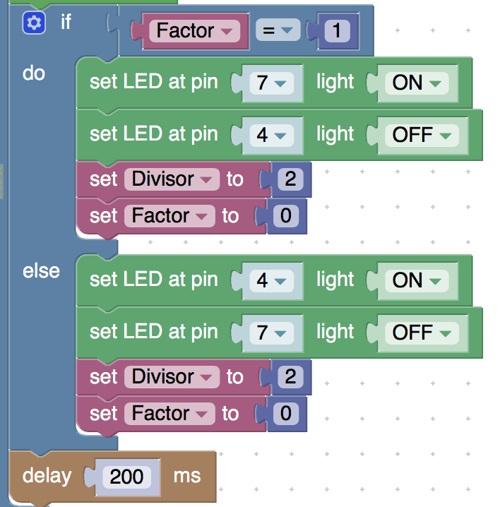Click the gear icon on the if block
This screenshot has height=507, width=500.
click(x=32, y=23)
